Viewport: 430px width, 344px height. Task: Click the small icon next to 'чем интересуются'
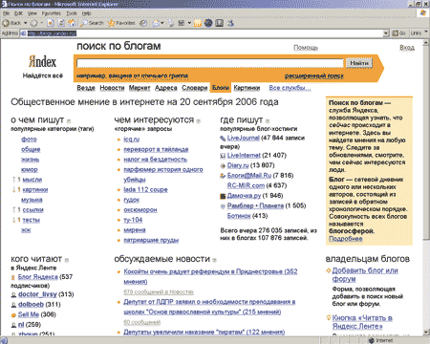[x=199, y=121]
